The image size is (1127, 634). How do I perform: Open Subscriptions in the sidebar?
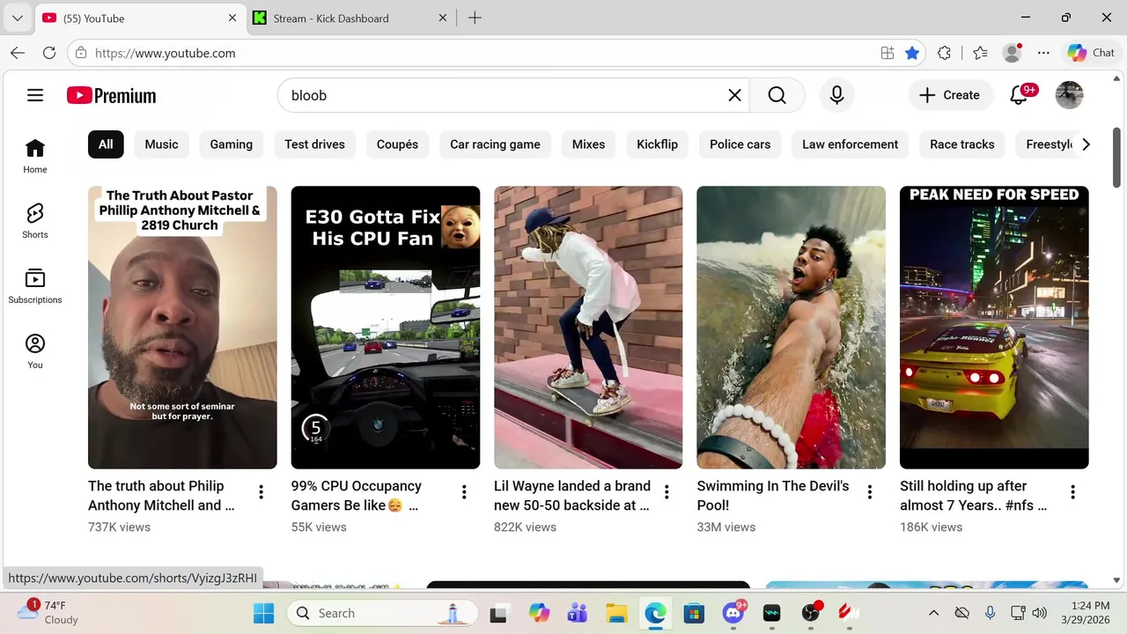coord(35,287)
